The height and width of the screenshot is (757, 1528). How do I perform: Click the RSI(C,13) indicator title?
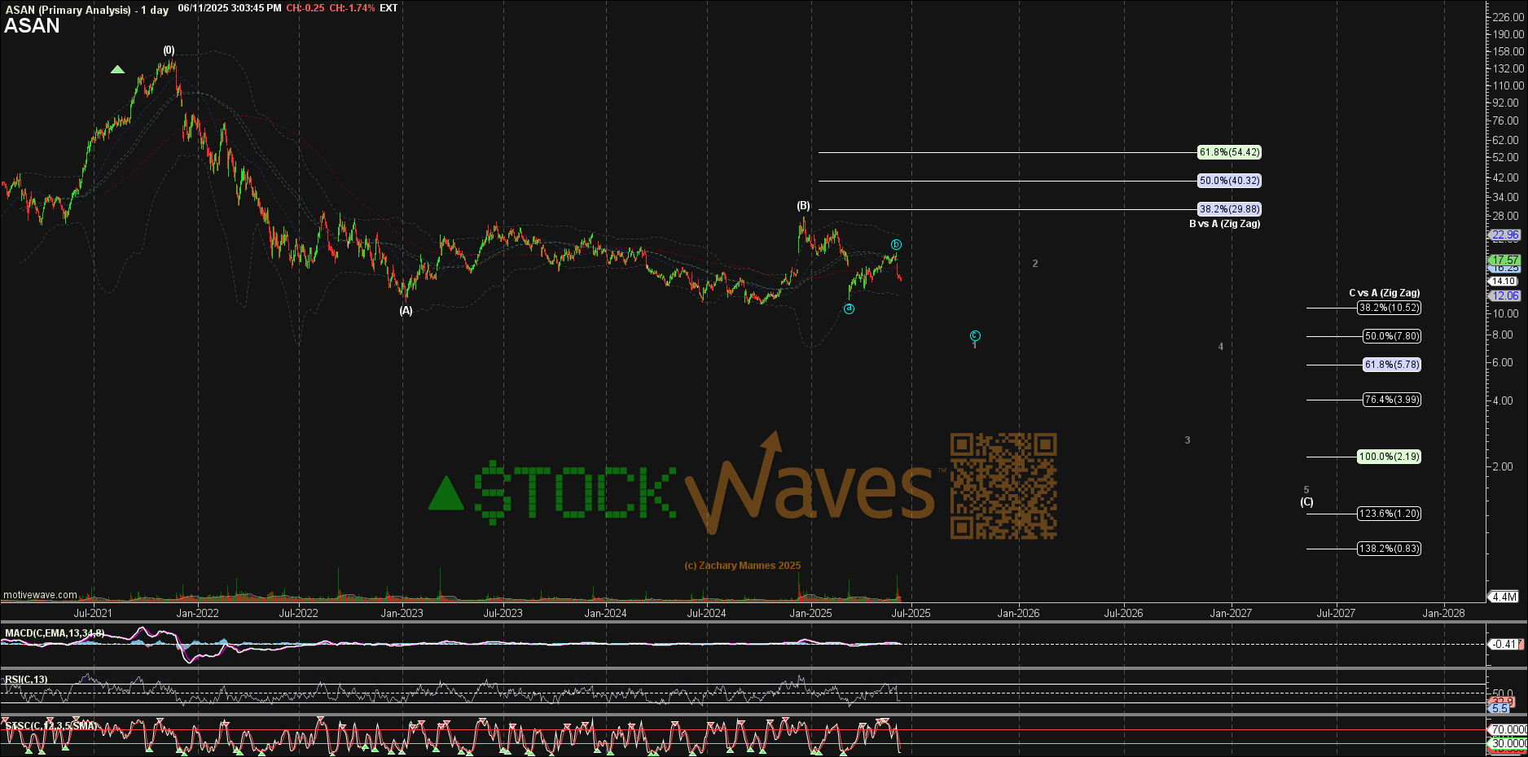pyautogui.click(x=27, y=679)
